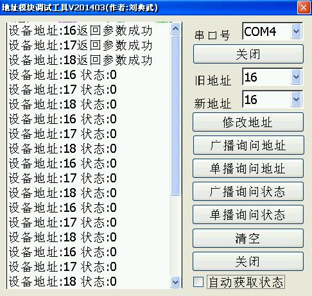Click the log scrollbar thumb
The width and height of the screenshot is (312, 296).
[176, 115]
